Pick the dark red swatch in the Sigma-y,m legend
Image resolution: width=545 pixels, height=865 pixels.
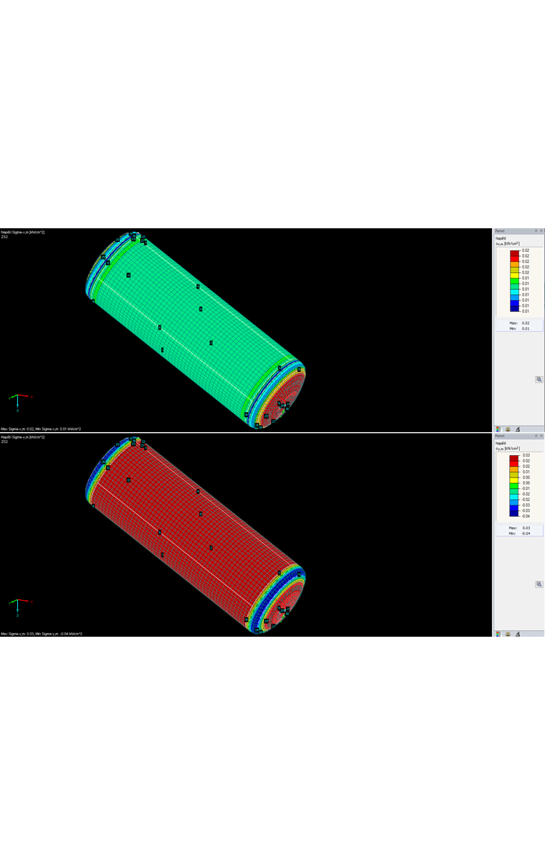tap(514, 458)
